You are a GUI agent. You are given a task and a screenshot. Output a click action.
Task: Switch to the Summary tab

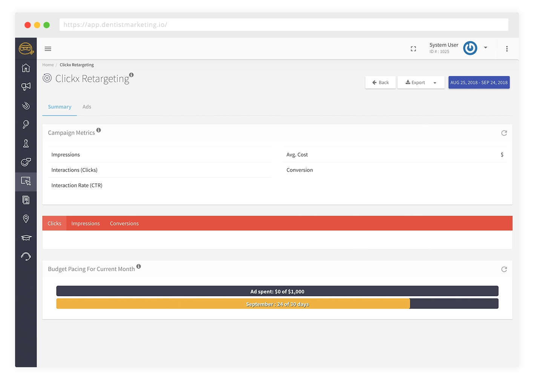click(x=60, y=107)
